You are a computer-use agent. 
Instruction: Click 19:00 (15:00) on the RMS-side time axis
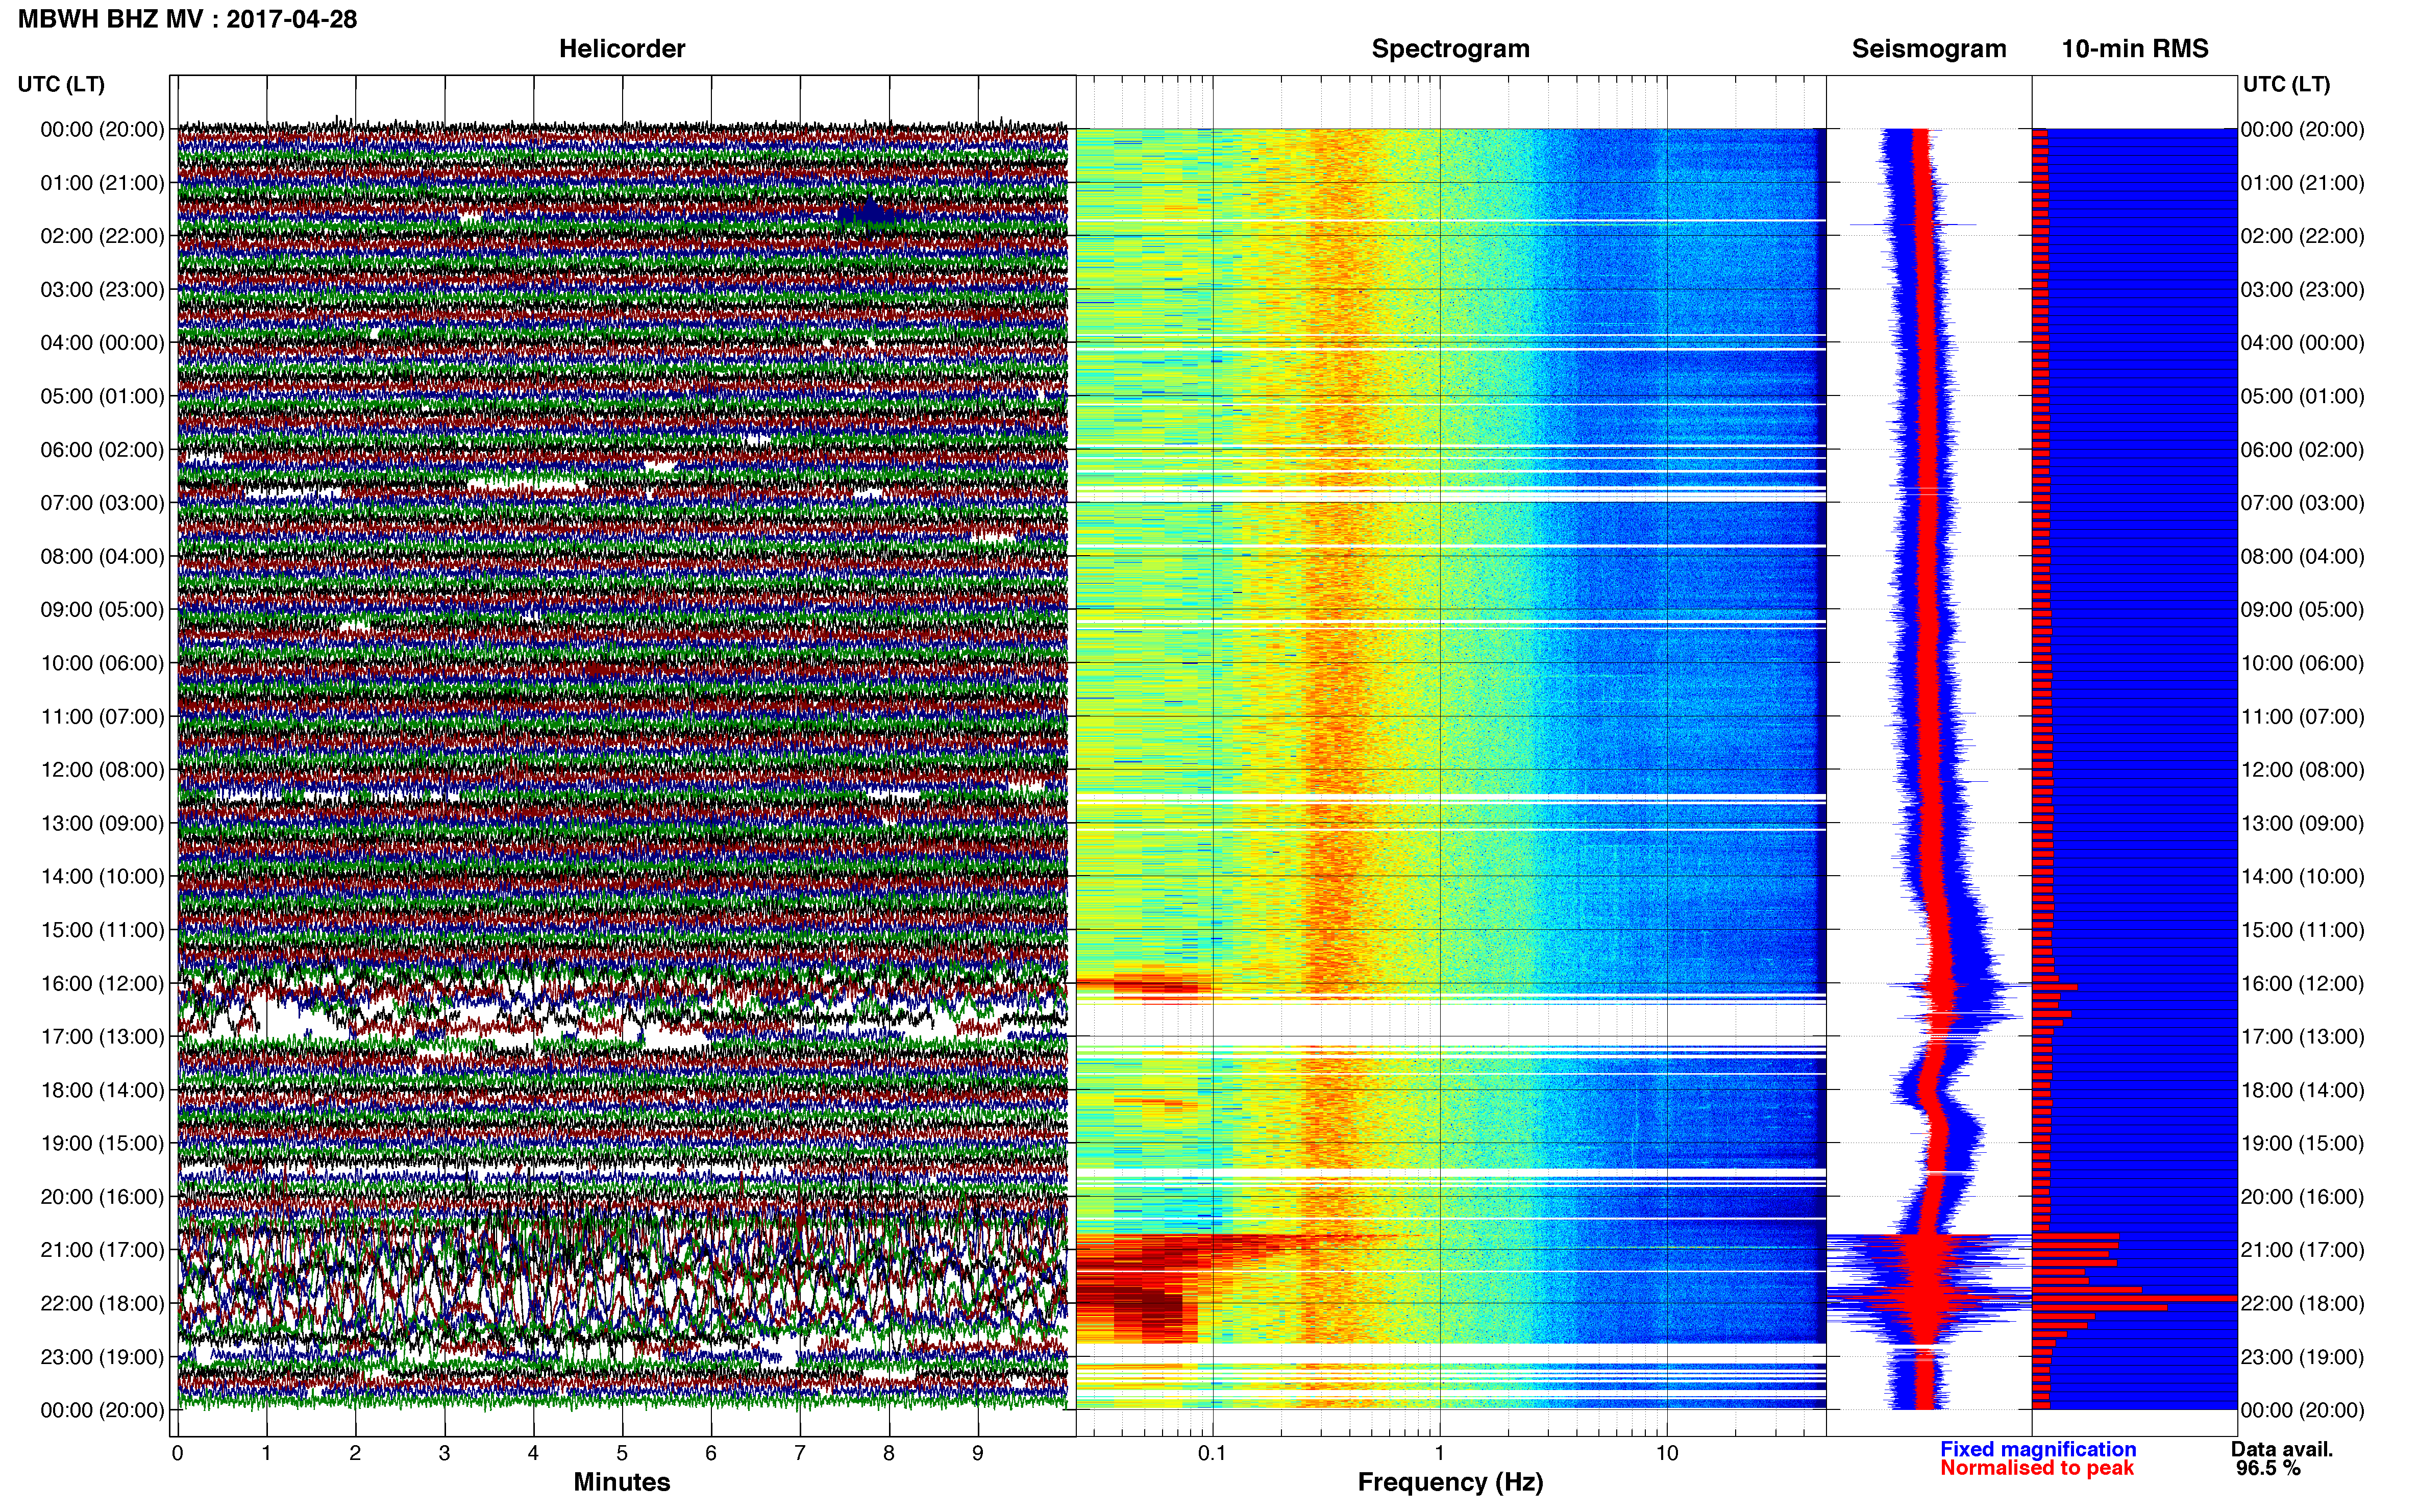point(2303,1143)
